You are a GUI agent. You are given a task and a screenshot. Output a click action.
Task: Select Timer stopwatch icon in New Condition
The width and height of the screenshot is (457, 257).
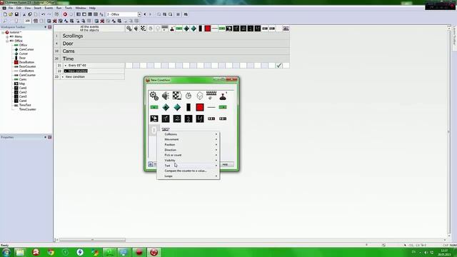tap(189, 96)
